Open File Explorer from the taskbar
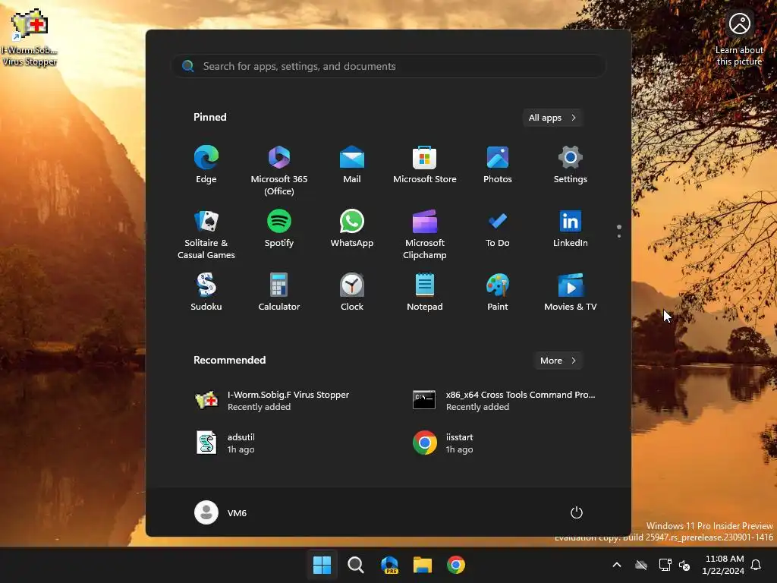Image resolution: width=777 pixels, height=583 pixels. point(423,565)
